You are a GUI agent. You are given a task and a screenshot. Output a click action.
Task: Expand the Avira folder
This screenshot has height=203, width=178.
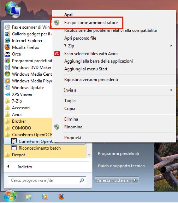click(13, 115)
